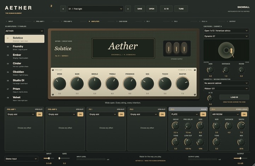
Task: Click the DRIVE knob on the amp
Action: pyautogui.click(x=59, y=84)
